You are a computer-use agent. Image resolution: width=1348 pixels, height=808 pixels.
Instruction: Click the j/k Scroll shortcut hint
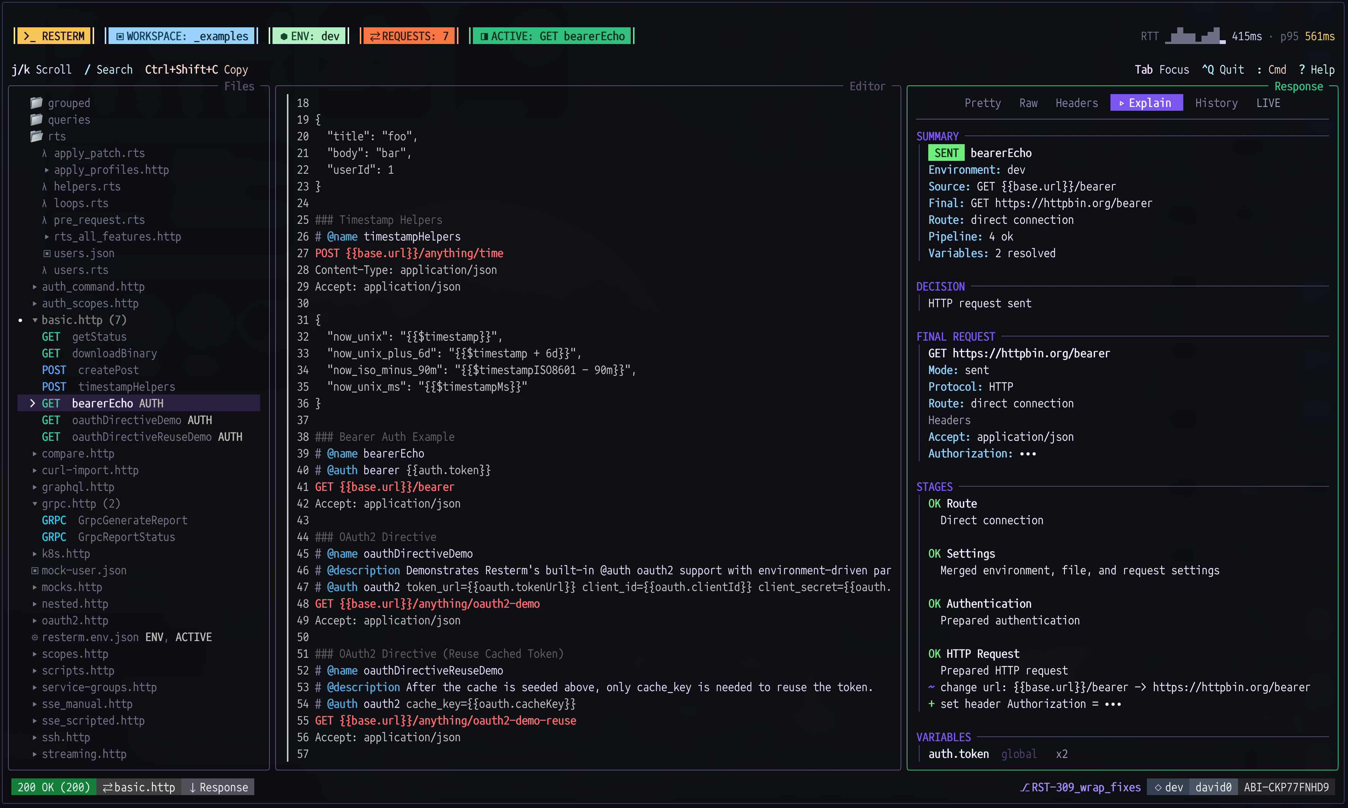[x=41, y=70]
